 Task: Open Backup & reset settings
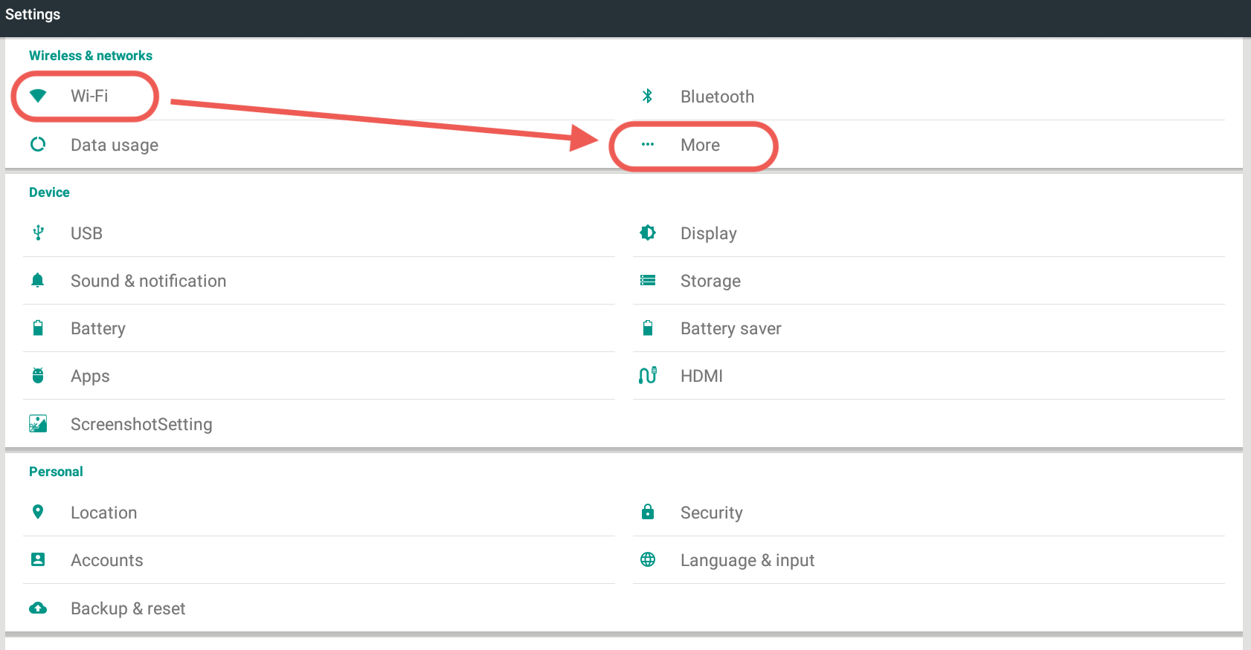[128, 608]
